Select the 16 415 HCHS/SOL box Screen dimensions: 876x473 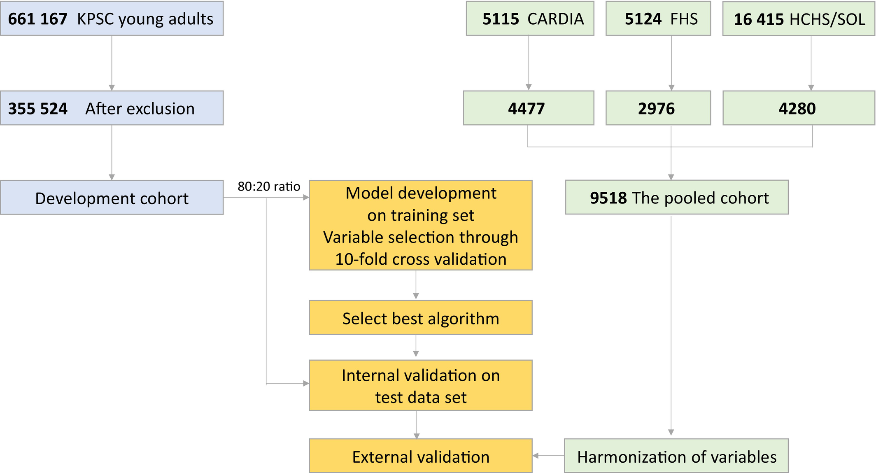click(x=799, y=19)
